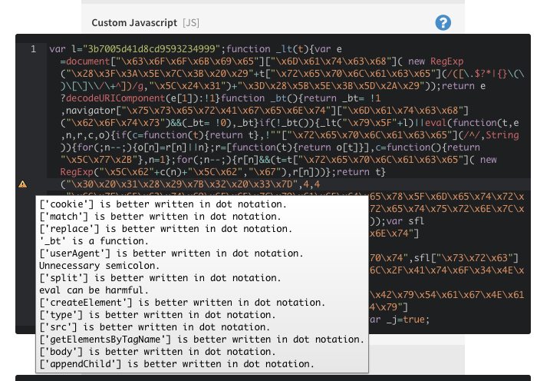This screenshot has width=550, height=381.
Task: Select the String keyword in the code
Action: pos(502,135)
